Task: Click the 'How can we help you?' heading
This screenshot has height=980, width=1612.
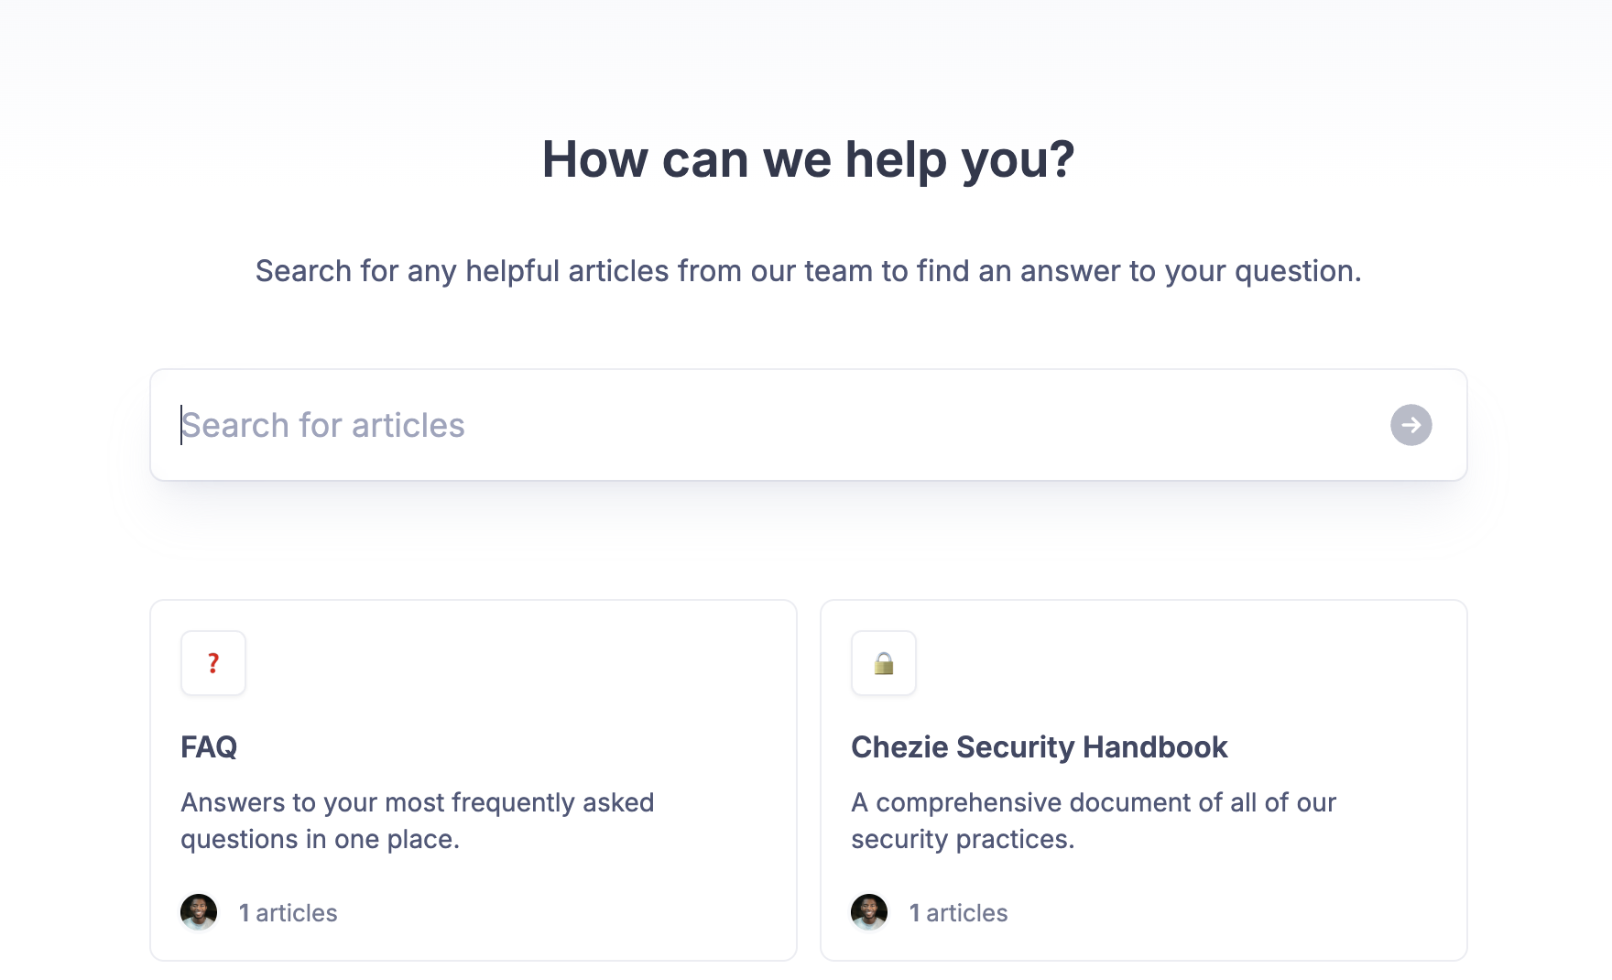Action: (x=808, y=159)
